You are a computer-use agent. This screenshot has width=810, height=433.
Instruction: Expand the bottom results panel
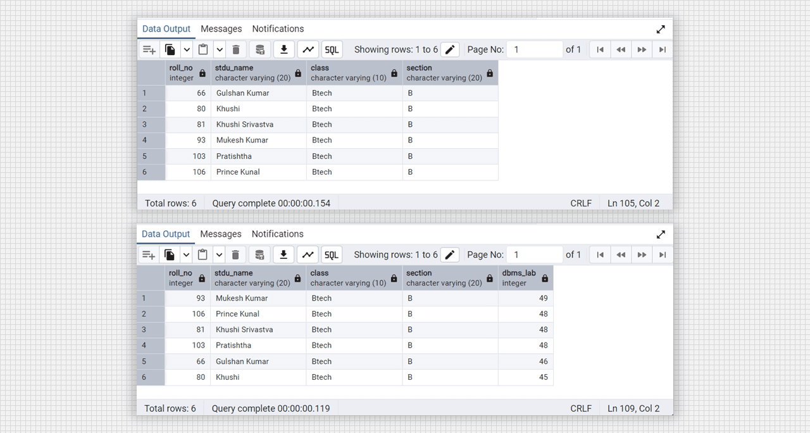[661, 234]
